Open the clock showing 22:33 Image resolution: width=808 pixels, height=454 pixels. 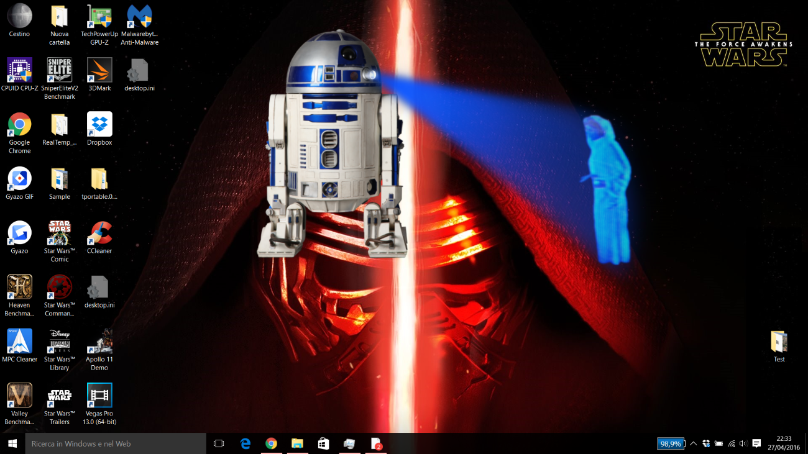point(783,443)
